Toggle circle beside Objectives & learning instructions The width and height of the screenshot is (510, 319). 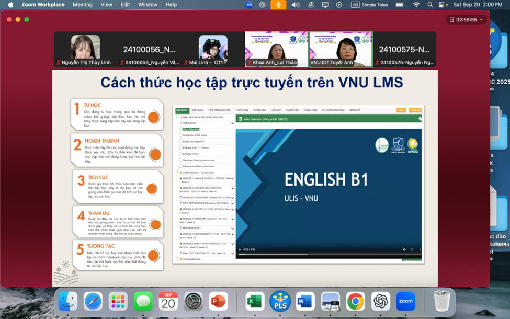[180, 160]
